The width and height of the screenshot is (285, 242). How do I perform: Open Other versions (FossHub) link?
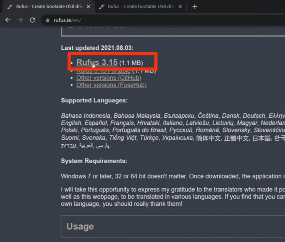pos(112,85)
